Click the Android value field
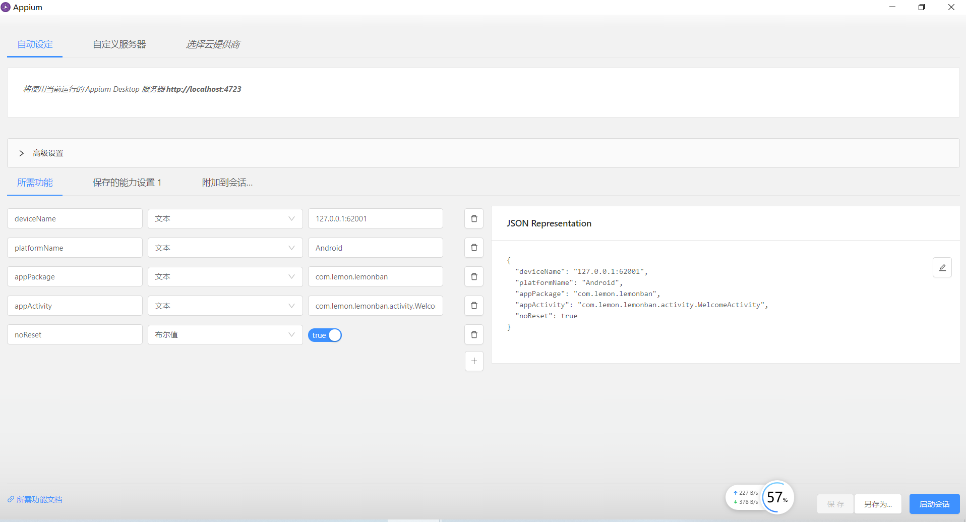 click(x=375, y=248)
